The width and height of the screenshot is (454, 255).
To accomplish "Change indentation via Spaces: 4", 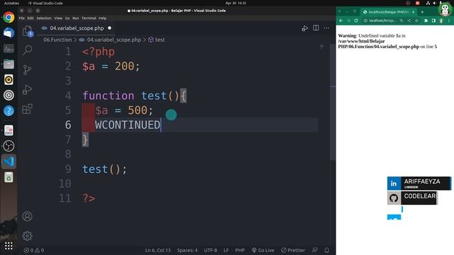I will pos(187,250).
